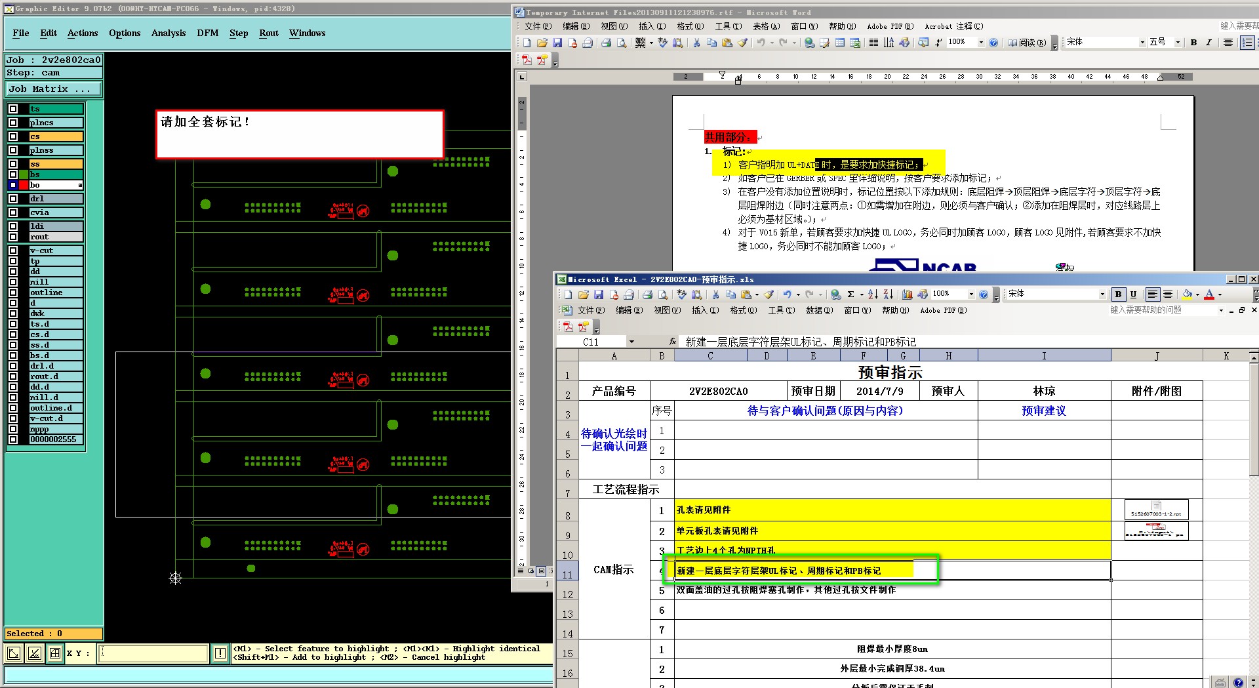
Task: Click the Save icon in Word toolbar
Action: click(x=557, y=43)
